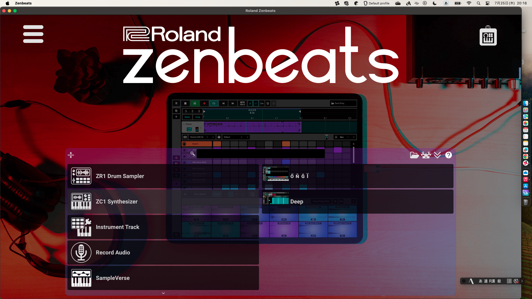This screenshot has height=299, width=532.
Task: Click the play circle menu bar icon
Action: click(425, 3)
